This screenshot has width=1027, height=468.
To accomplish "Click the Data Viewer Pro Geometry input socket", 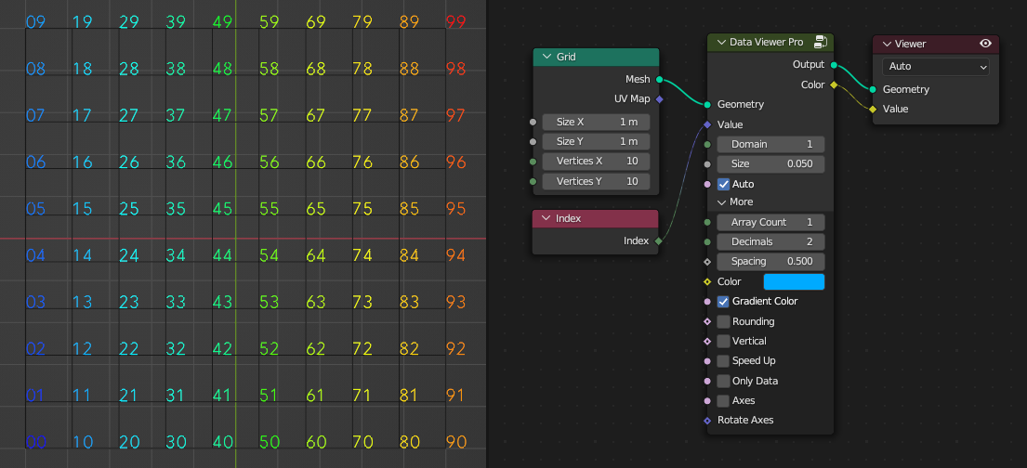I will pyautogui.click(x=707, y=104).
